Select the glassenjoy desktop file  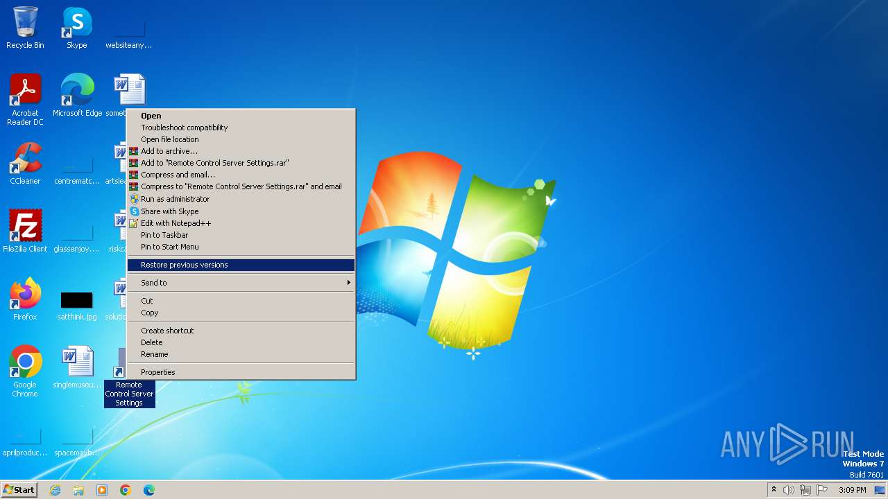77,238
